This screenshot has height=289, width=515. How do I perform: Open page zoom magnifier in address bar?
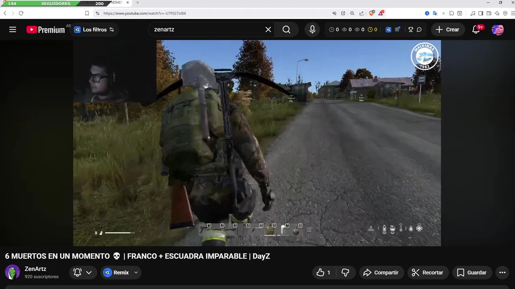click(352, 13)
